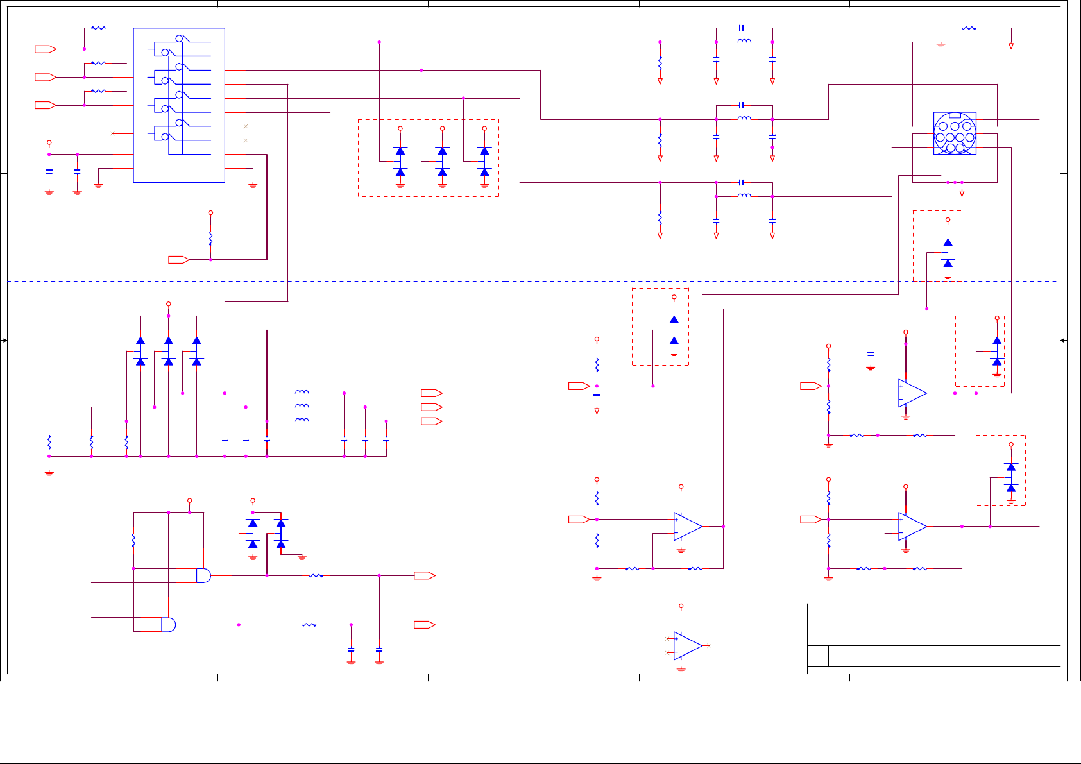
Task: Select bottom output port after the three inductors
Action: pyautogui.click(x=432, y=421)
